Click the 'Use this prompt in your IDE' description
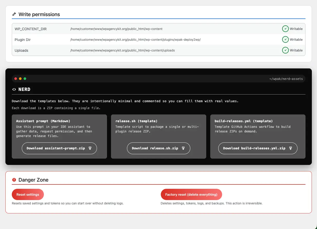The height and width of the screenshot is (229, 317). click(x=54, y=131)
